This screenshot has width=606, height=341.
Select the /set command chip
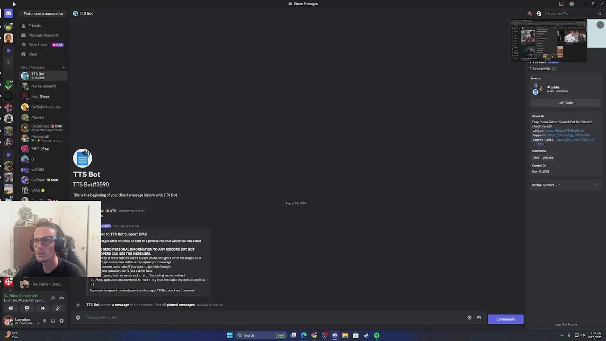pos(536,158)
